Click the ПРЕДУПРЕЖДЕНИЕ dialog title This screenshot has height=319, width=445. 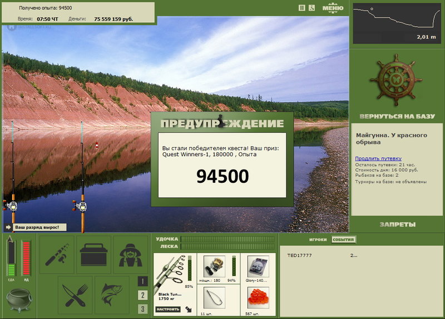coord(222,123)
